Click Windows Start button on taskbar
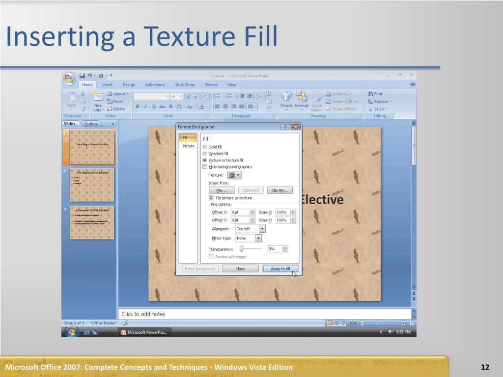Viewport: 503px width, 377px height. [x=71, y=332]
